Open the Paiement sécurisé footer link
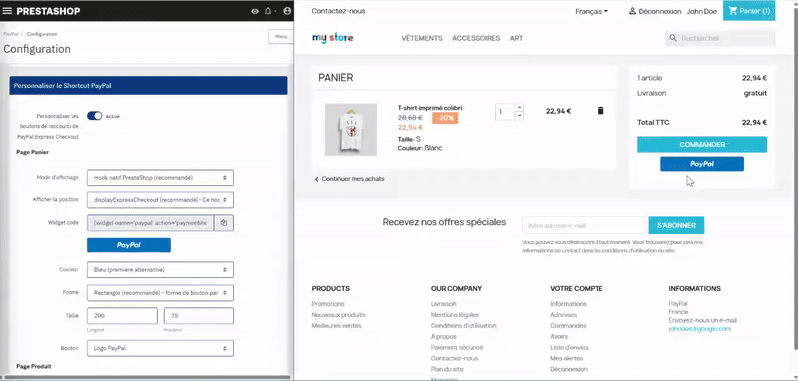The width and height of the screenshot is (798, 381). tap(457, 347)
